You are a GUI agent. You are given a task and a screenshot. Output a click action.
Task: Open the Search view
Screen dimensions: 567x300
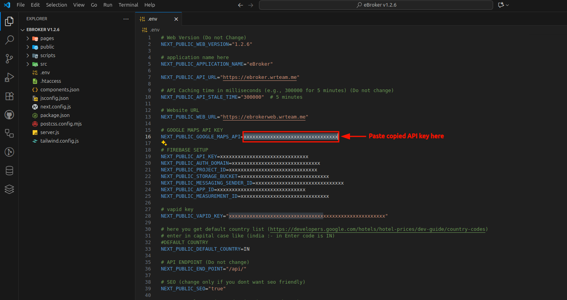click(9, 40)
